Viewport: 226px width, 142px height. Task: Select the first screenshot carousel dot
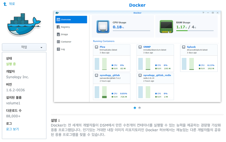click(135, 108)
